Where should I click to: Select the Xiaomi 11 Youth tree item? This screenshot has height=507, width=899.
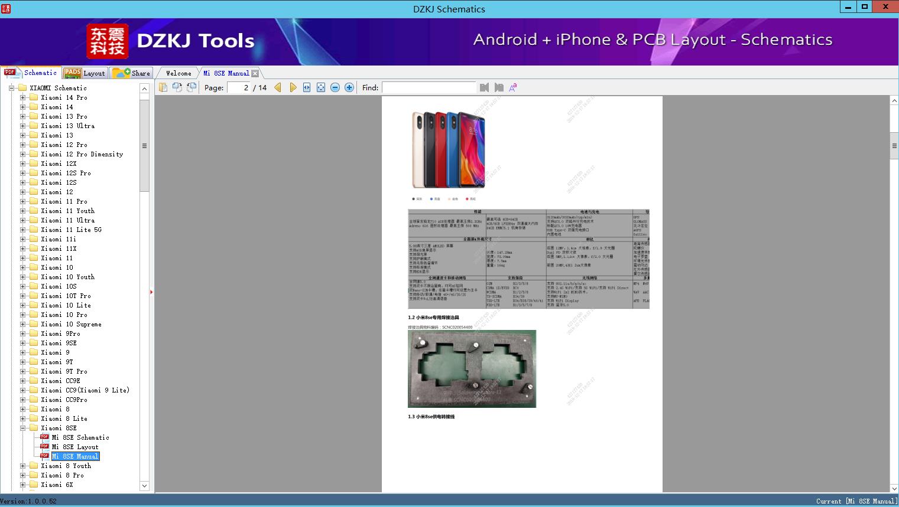coord(68,211)
